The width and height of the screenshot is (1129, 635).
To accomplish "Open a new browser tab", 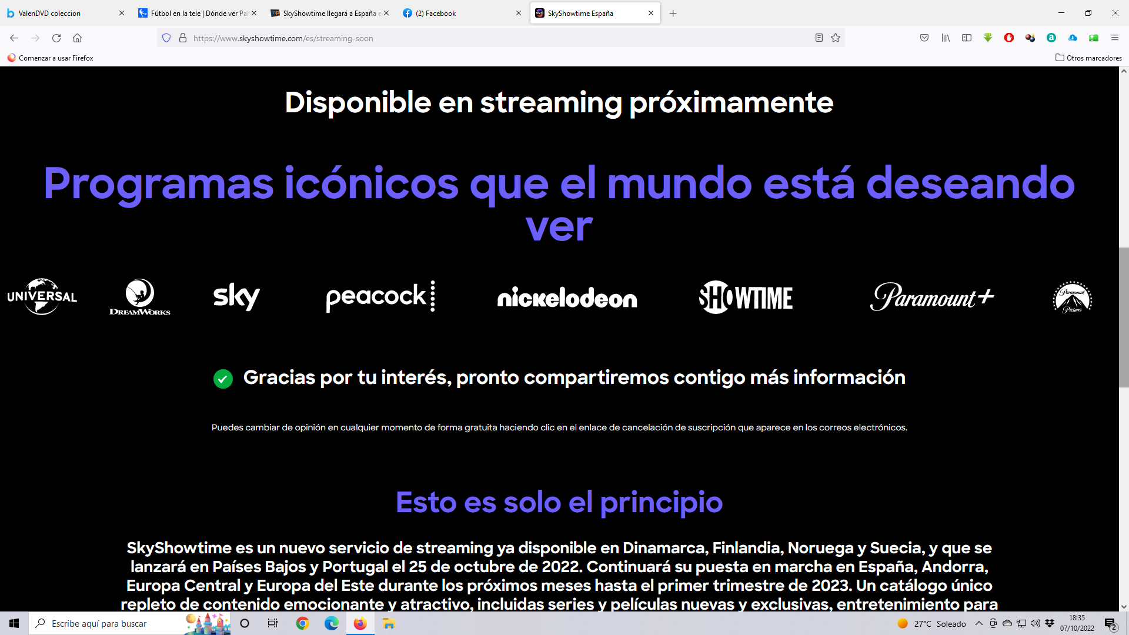I will coord(673,13).
